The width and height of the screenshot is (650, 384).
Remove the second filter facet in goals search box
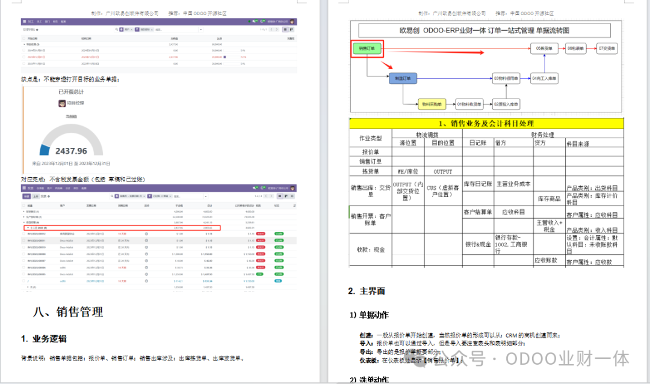(152, 29)
